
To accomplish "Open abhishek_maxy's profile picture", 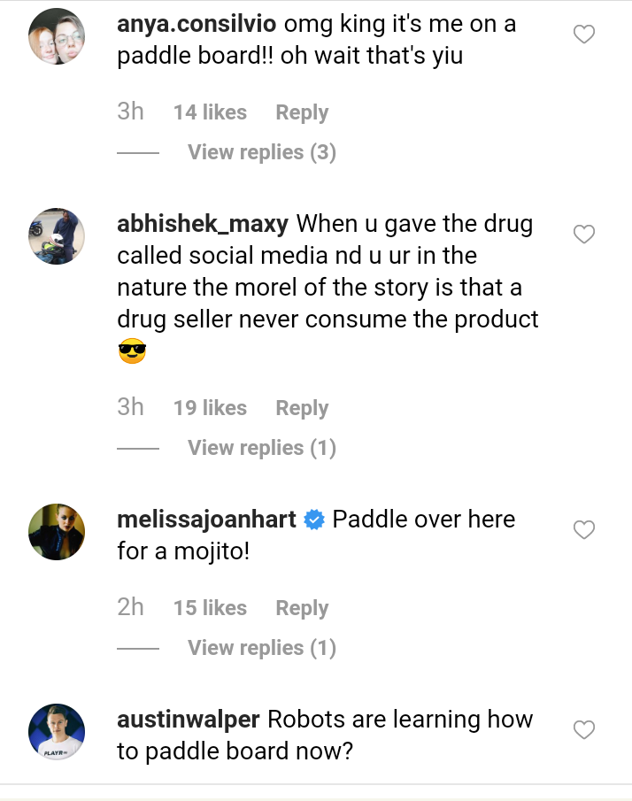I will click(57, 236).
